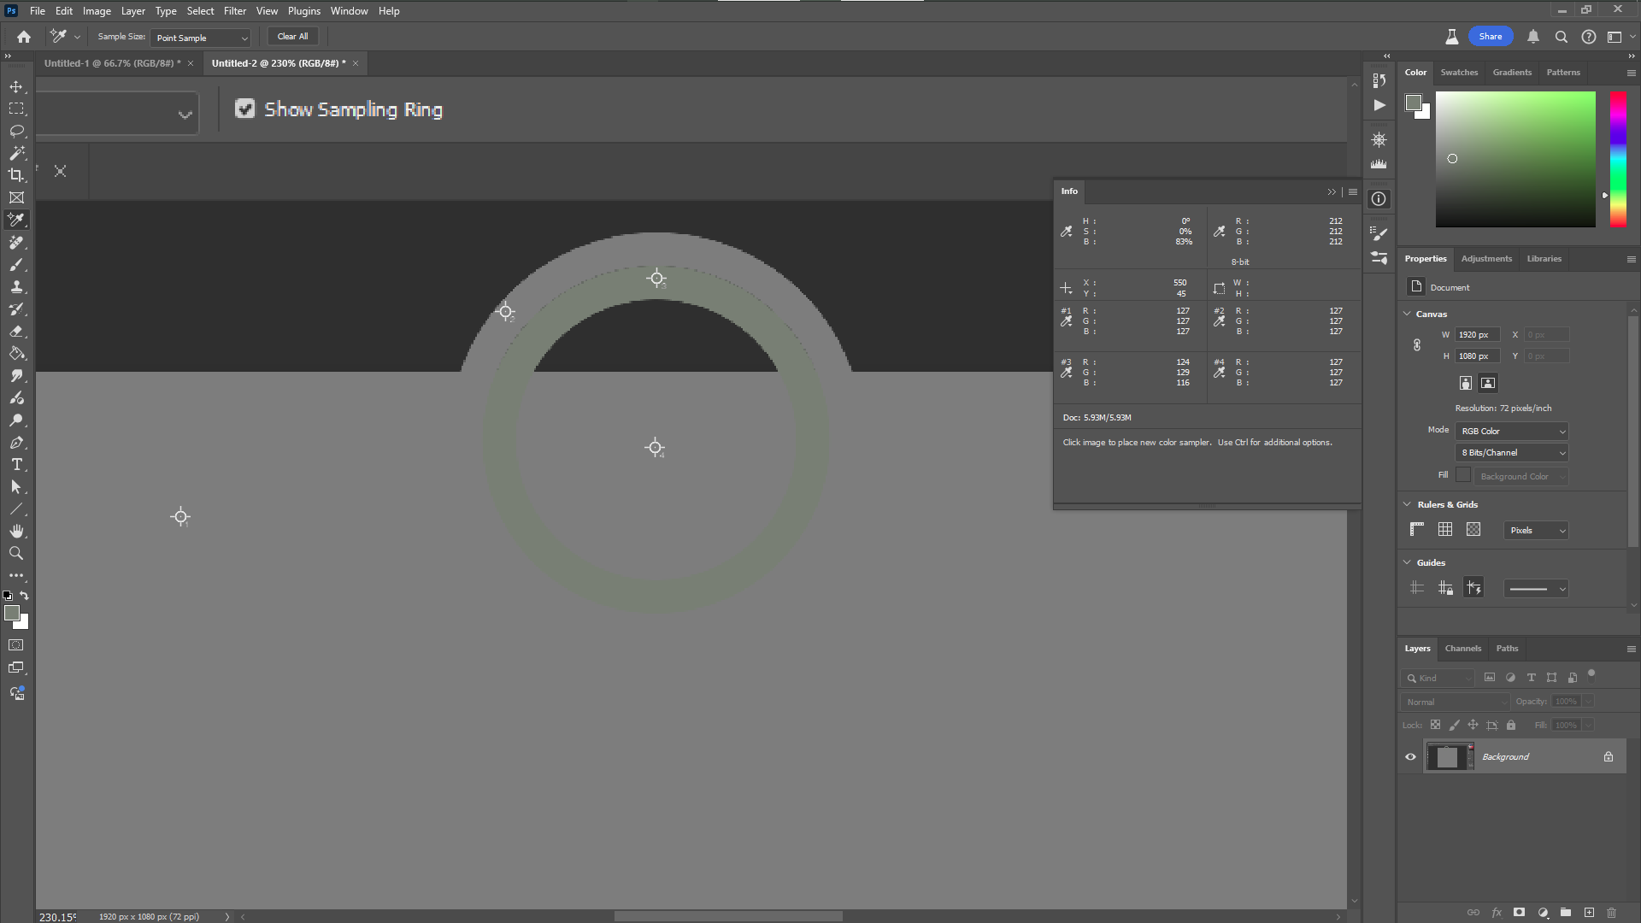
Task: Open the Pixels units dropdown under Rulers & Grids
Action: point(1534,530)
